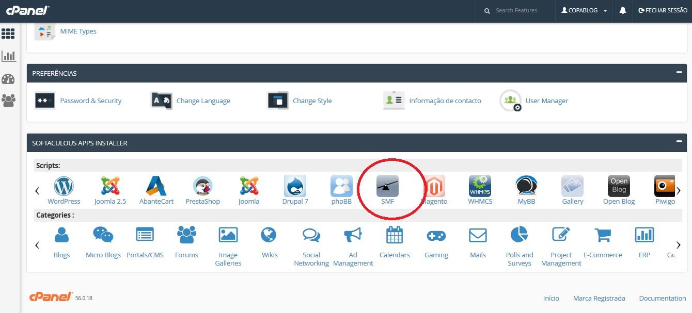Show next categories with right arrow
The width and height of the screenshot is (692, 313).
pos(679,245)
